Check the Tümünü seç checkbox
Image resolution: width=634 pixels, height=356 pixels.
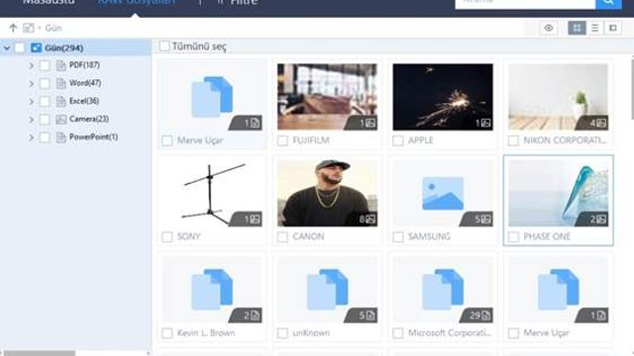pyautogui.click(x=164, y=46)
